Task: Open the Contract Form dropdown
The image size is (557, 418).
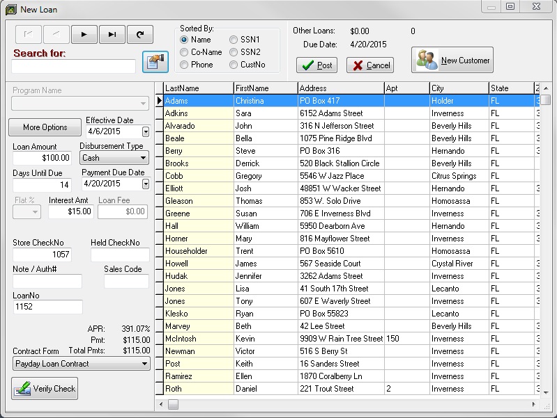Action: [x=144, y=364]
